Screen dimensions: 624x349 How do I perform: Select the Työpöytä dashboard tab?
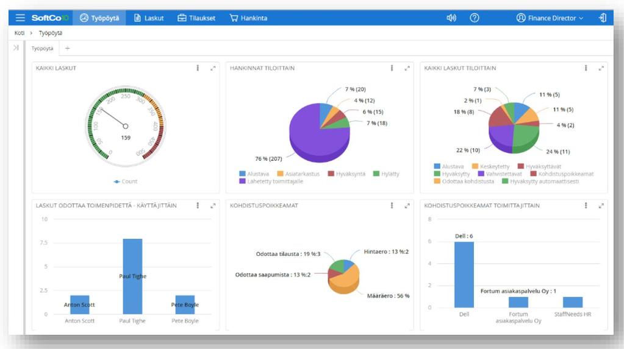pos(42,49)
